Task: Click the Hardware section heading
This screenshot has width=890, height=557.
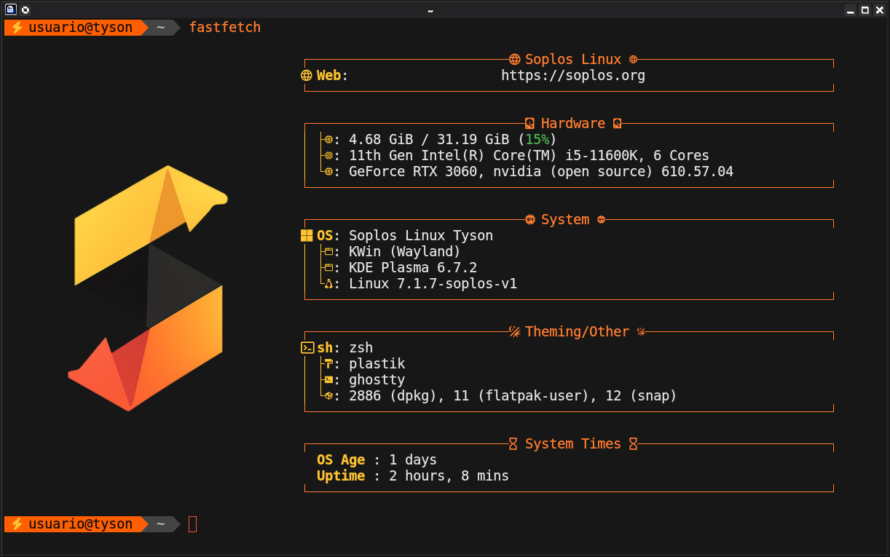Action: 573,123
